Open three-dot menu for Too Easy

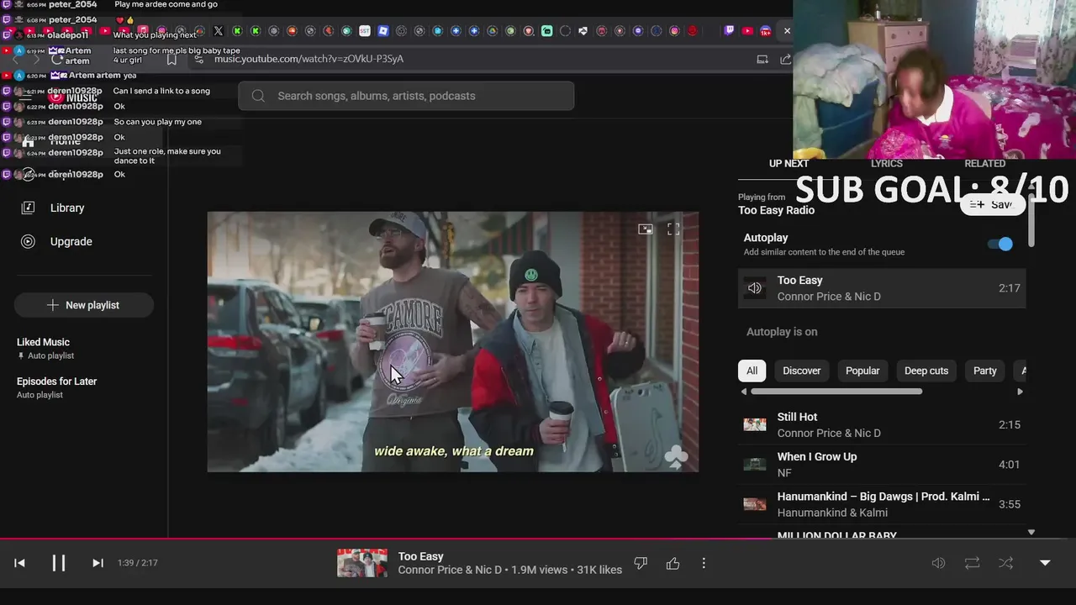pyautogui.click(x=704, y=563)
